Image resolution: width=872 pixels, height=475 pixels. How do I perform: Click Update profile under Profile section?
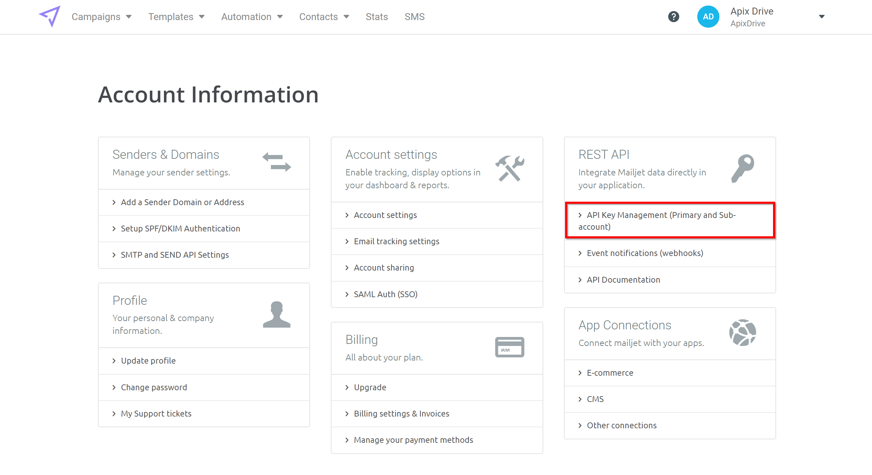[148, 360]
